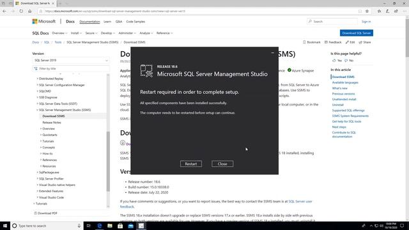Open Task View on the taskbar
Viewport: 409px width, 230px height.
tap(88, 226)
